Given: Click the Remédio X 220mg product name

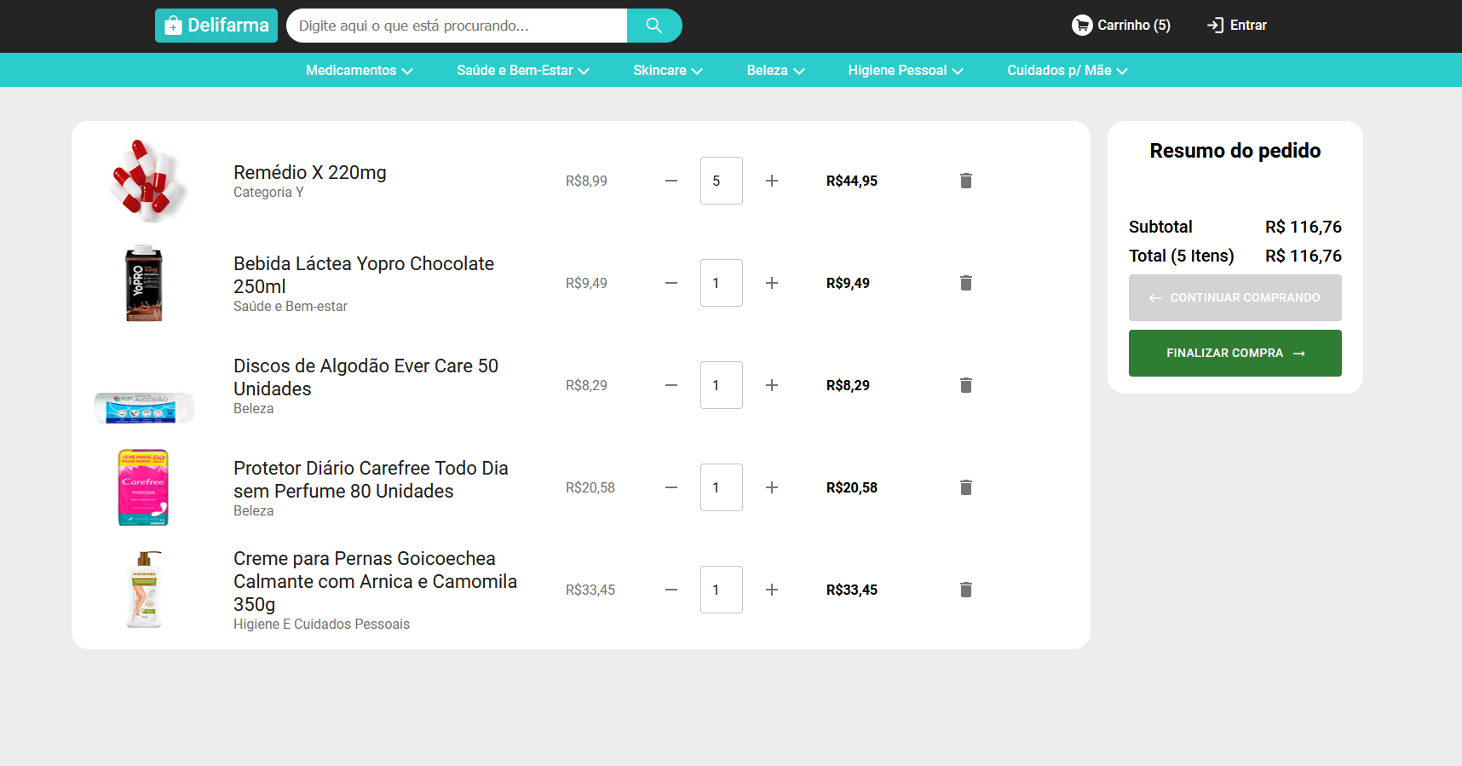Looking at the screenshot, I should coord(310,172).
